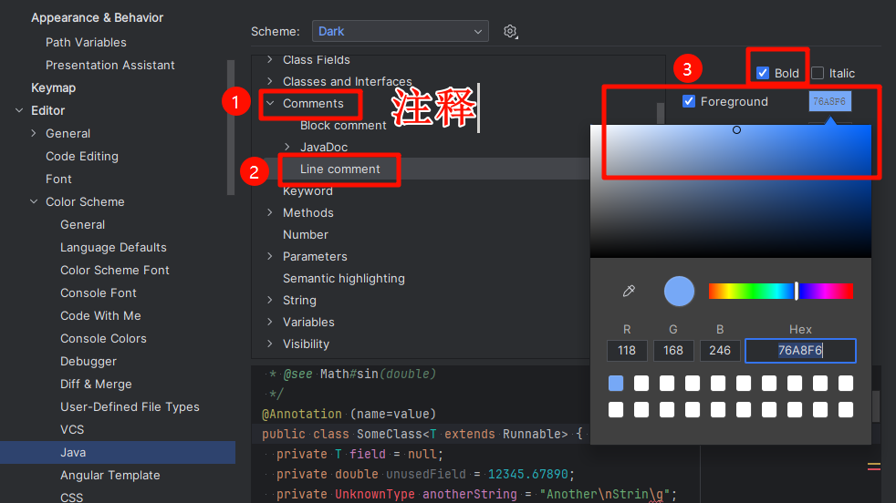
Task: Select the Semantic highlighting item
Action: (343, 278)
